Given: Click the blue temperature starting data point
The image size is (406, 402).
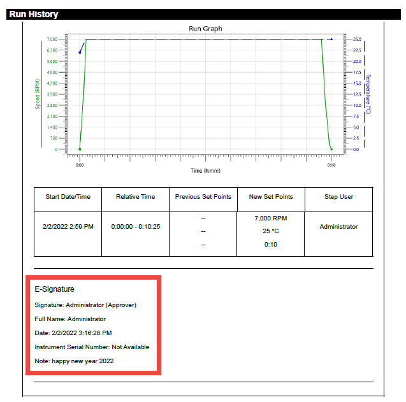Looking at the screenshot, I should [80, 52].
